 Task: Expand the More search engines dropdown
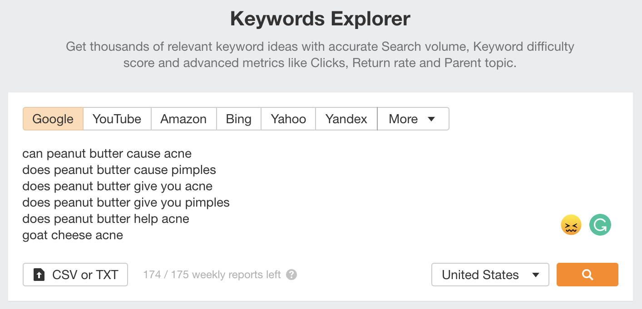413,119
